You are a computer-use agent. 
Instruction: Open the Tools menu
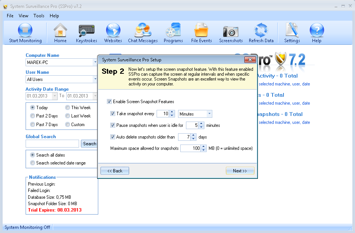coord(39,16)
